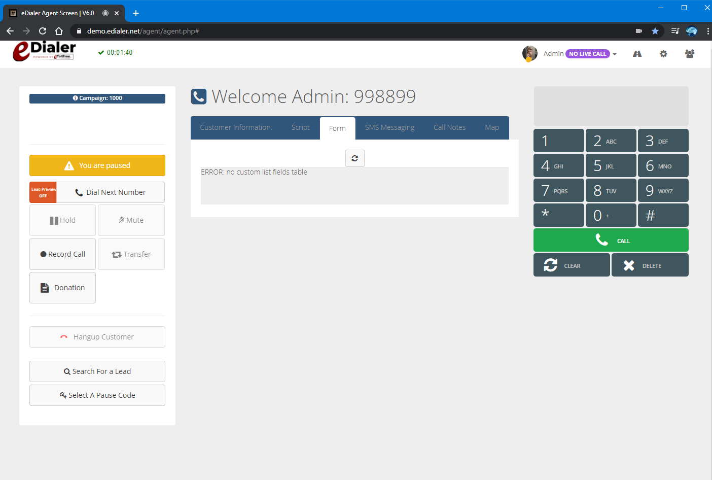This screenshot has height=480, width=712.
Task: Click the CLEAR keypad button
Action: (572, 265)
